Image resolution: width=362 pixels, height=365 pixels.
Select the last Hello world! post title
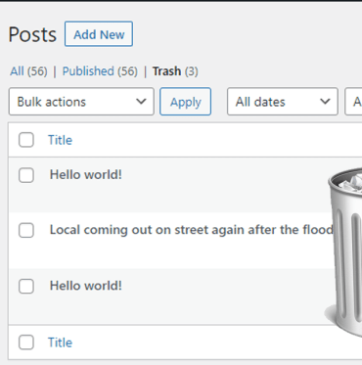[86, 286]
